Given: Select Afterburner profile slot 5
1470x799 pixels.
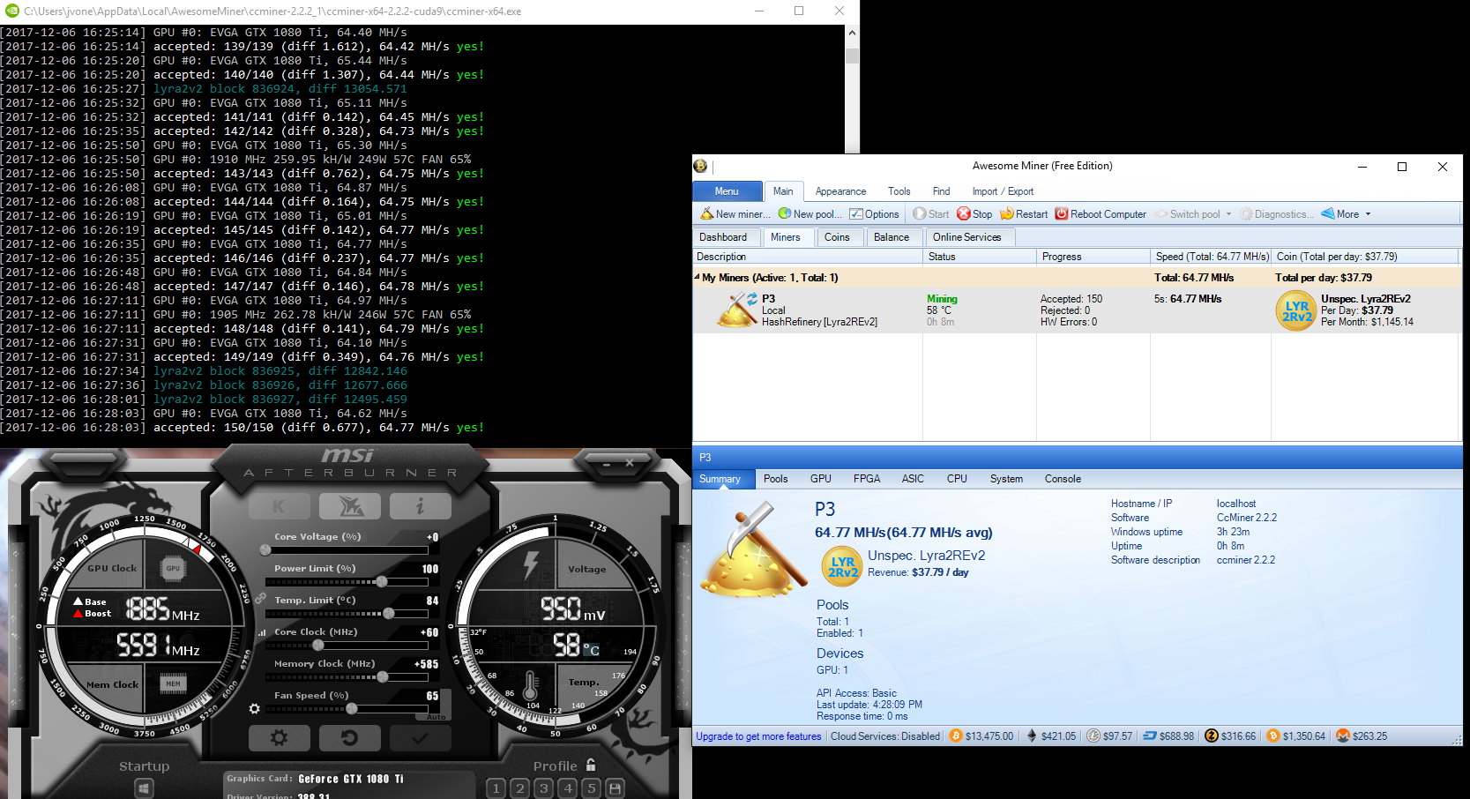Looking at the screenshot, I should point(592,788).
